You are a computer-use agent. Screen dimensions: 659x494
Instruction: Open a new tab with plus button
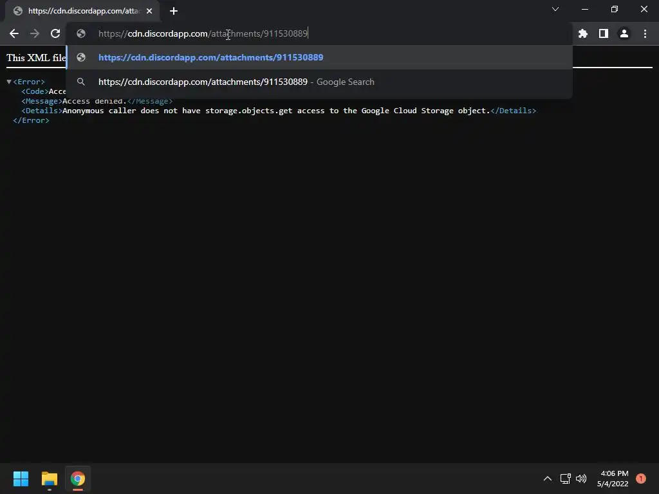coord(174,11)
